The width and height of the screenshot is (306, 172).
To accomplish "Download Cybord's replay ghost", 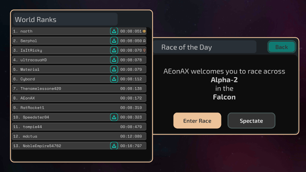I will pyautogui.click(x=114, y=79).
